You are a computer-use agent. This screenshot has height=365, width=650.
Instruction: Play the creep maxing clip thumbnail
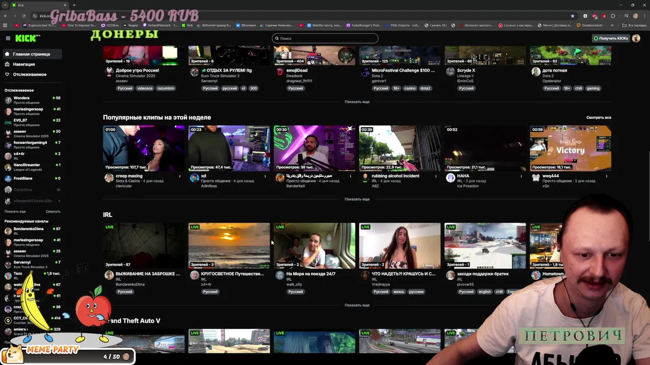(144, 148)
